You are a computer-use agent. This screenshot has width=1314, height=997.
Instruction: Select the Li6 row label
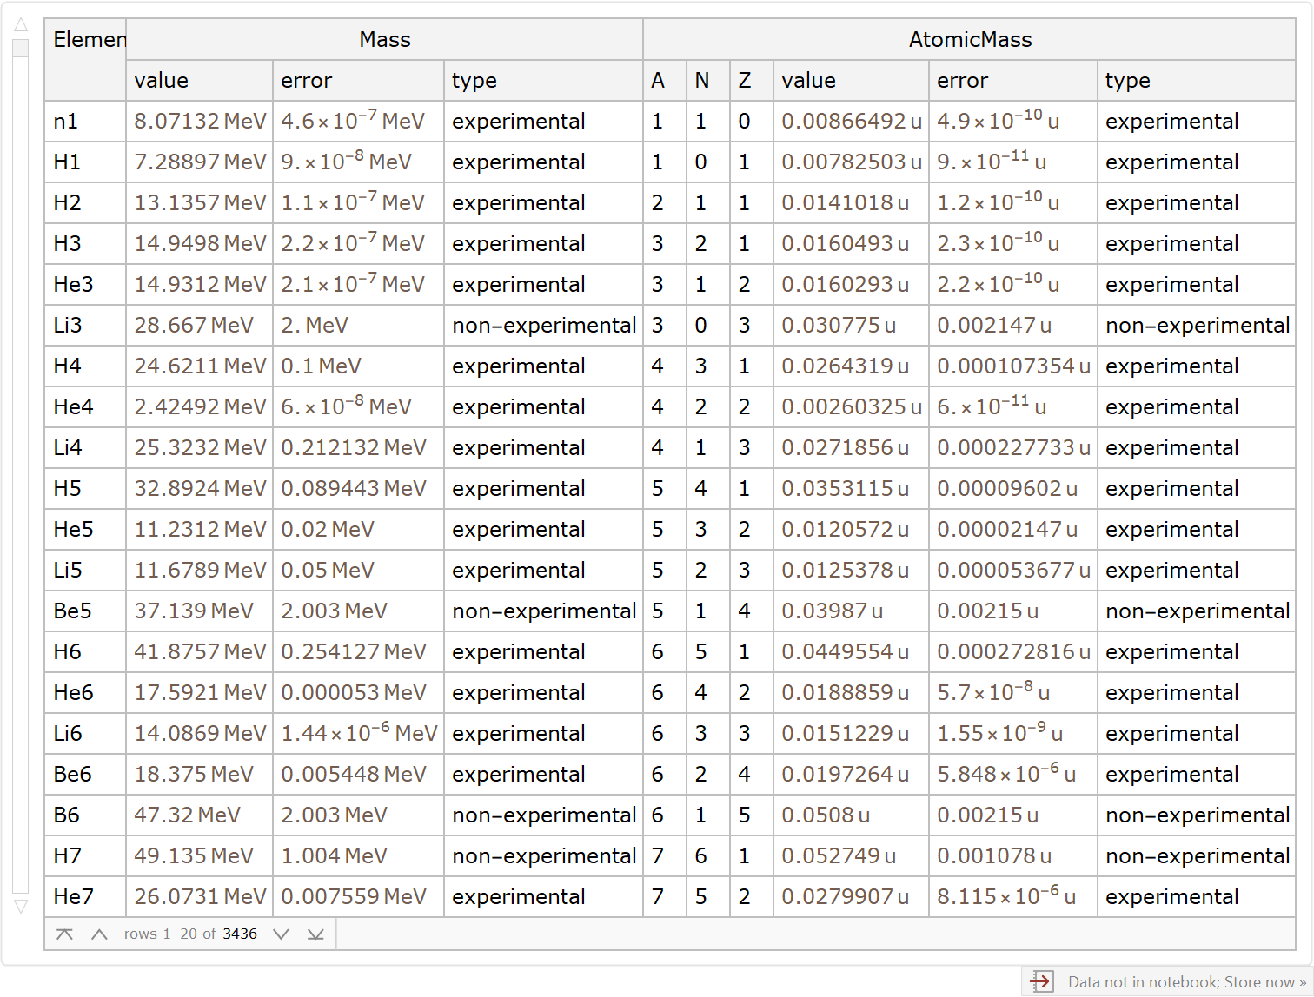tap(68, 734)
